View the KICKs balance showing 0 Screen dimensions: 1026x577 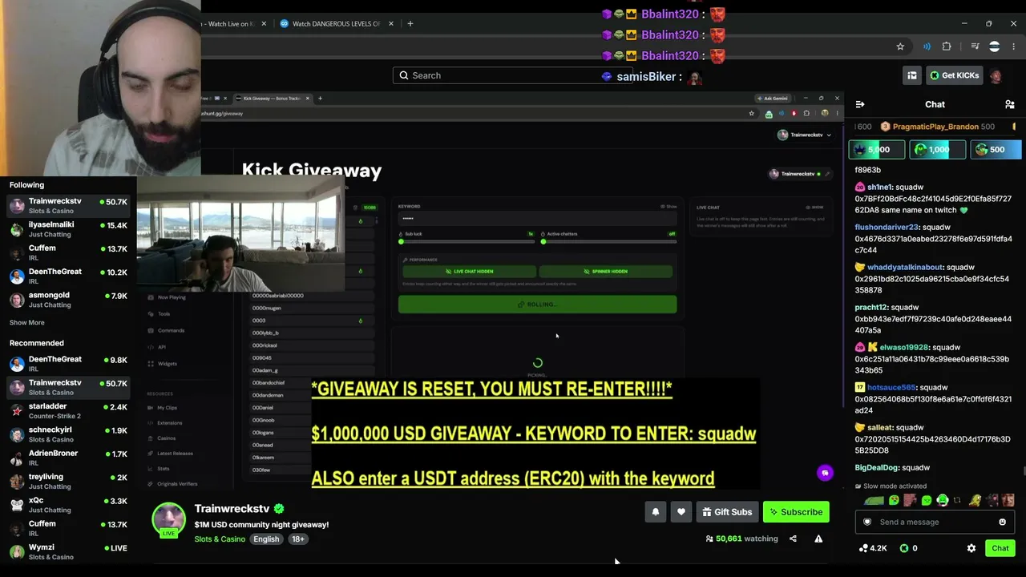coord(908,548)
